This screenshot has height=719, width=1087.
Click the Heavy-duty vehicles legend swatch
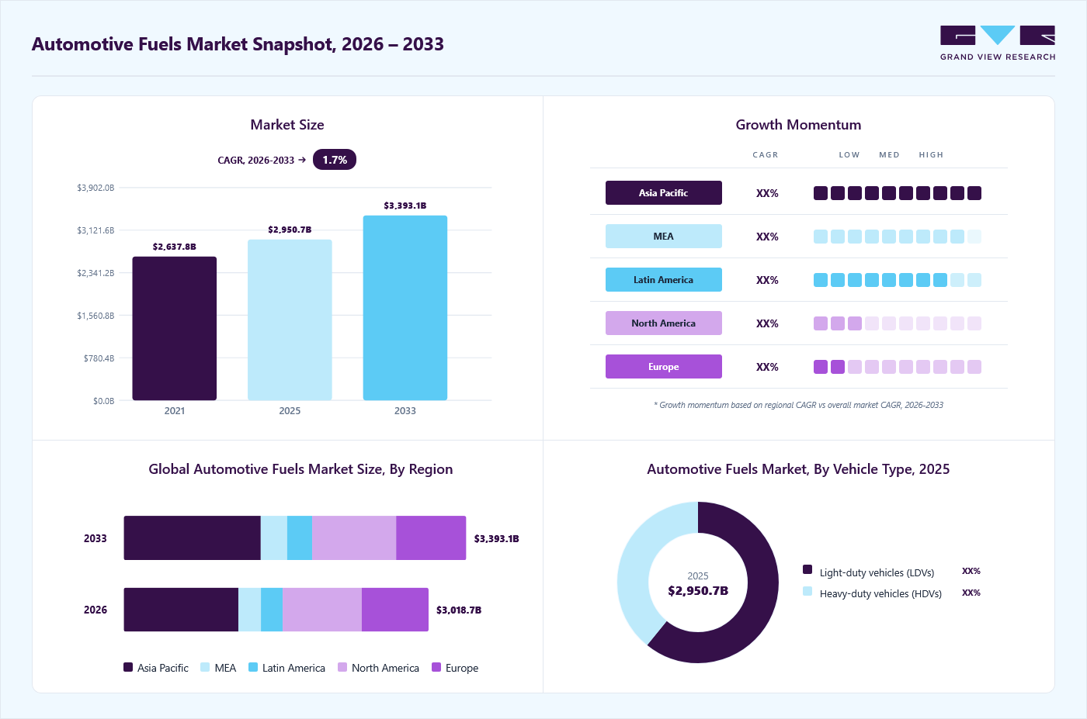[807, 591]
